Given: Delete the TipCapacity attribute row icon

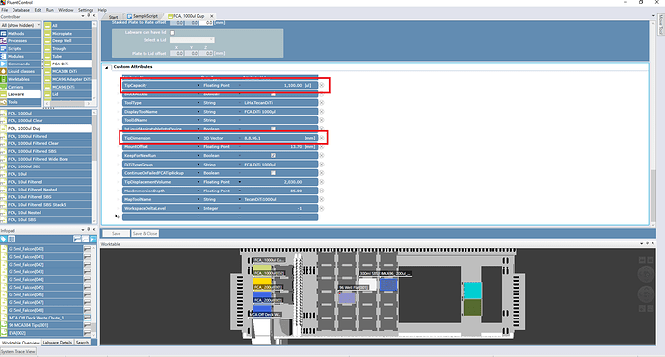Looking at the screenshot, I should (x=322, y=85).
